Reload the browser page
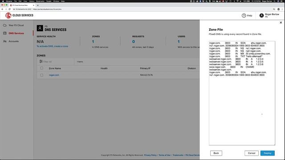Image resolution: width=285 pixels, height=160 pixels. point(9,9)
